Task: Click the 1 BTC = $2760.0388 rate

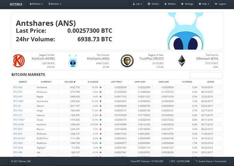Action: [x=179, y=161]
